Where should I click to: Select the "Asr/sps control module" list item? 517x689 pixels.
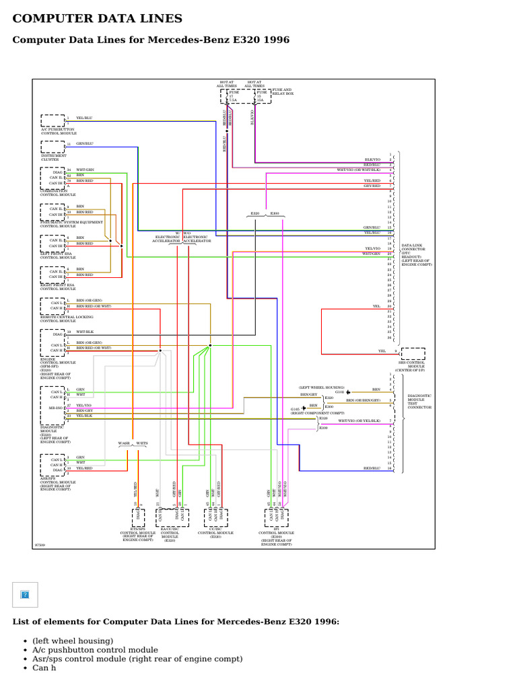(137, 659)
